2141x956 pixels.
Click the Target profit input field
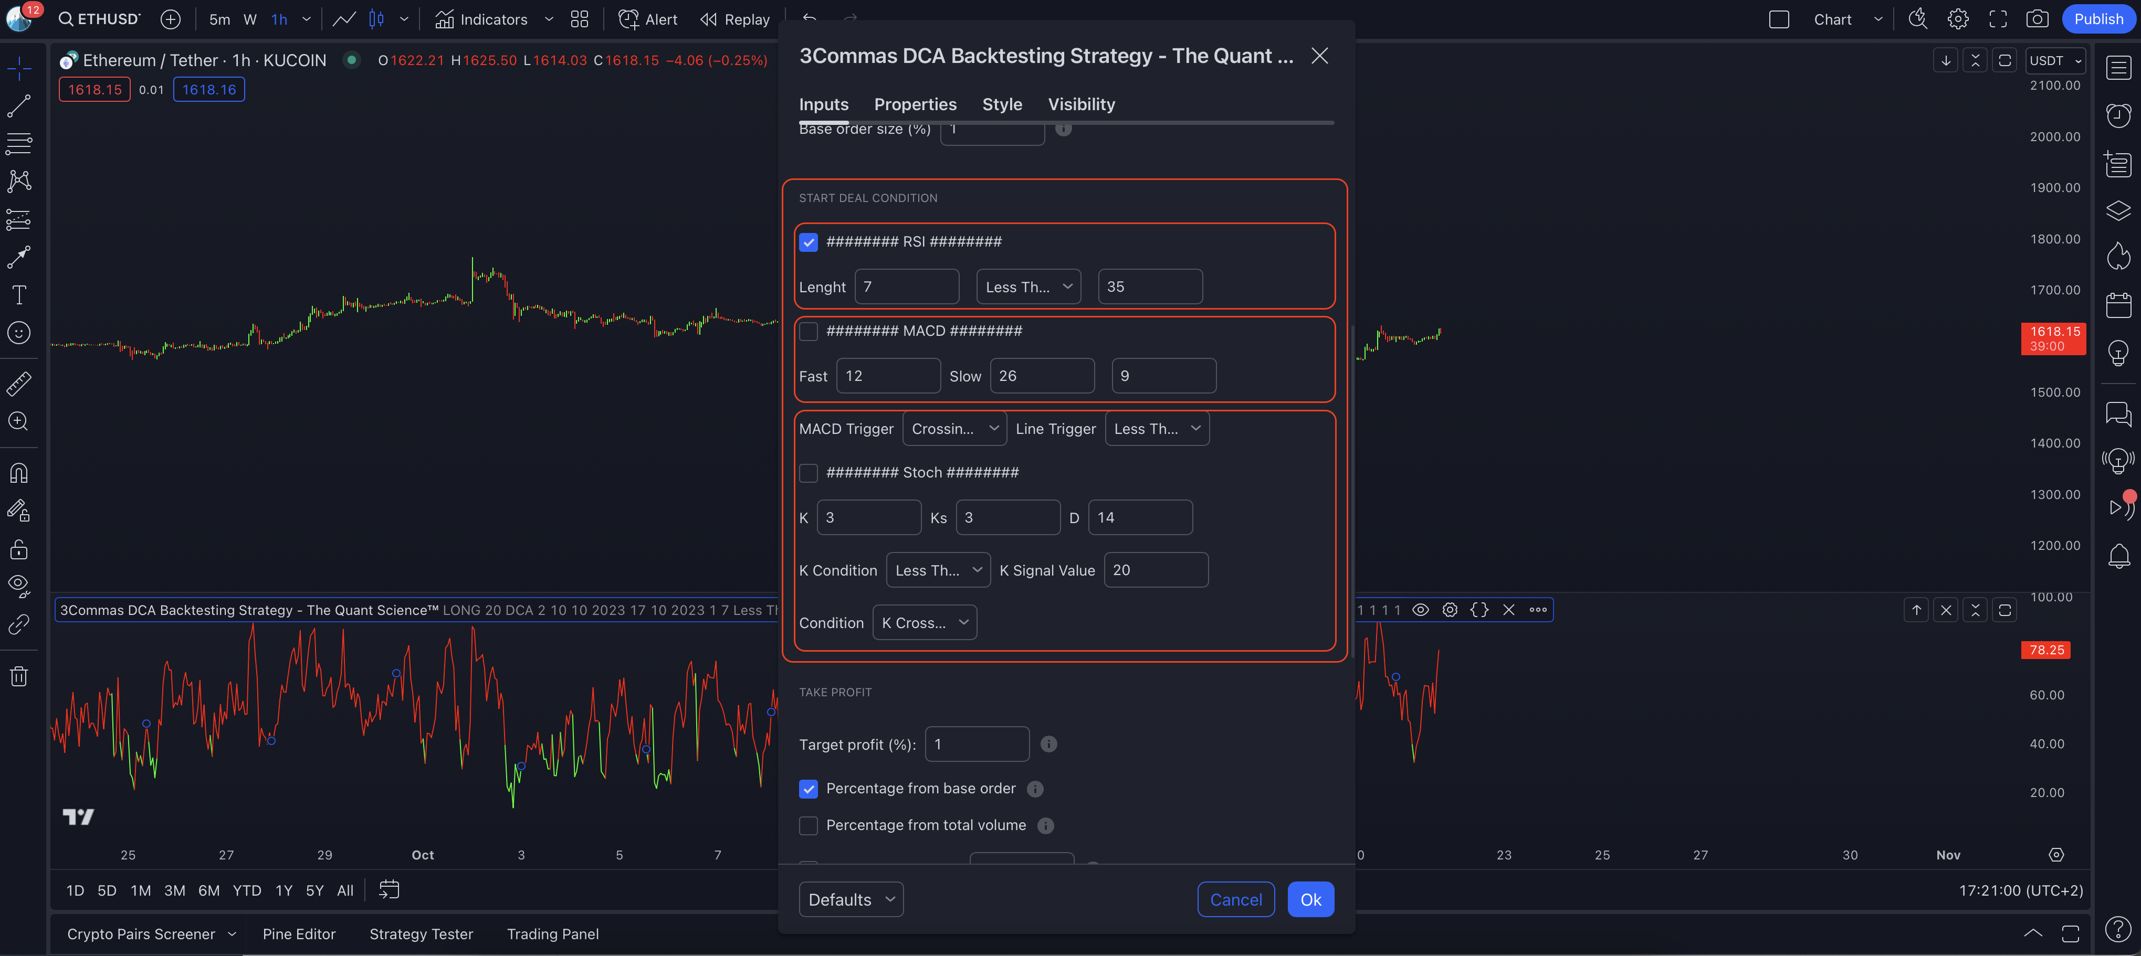click(x=977, y=744)
